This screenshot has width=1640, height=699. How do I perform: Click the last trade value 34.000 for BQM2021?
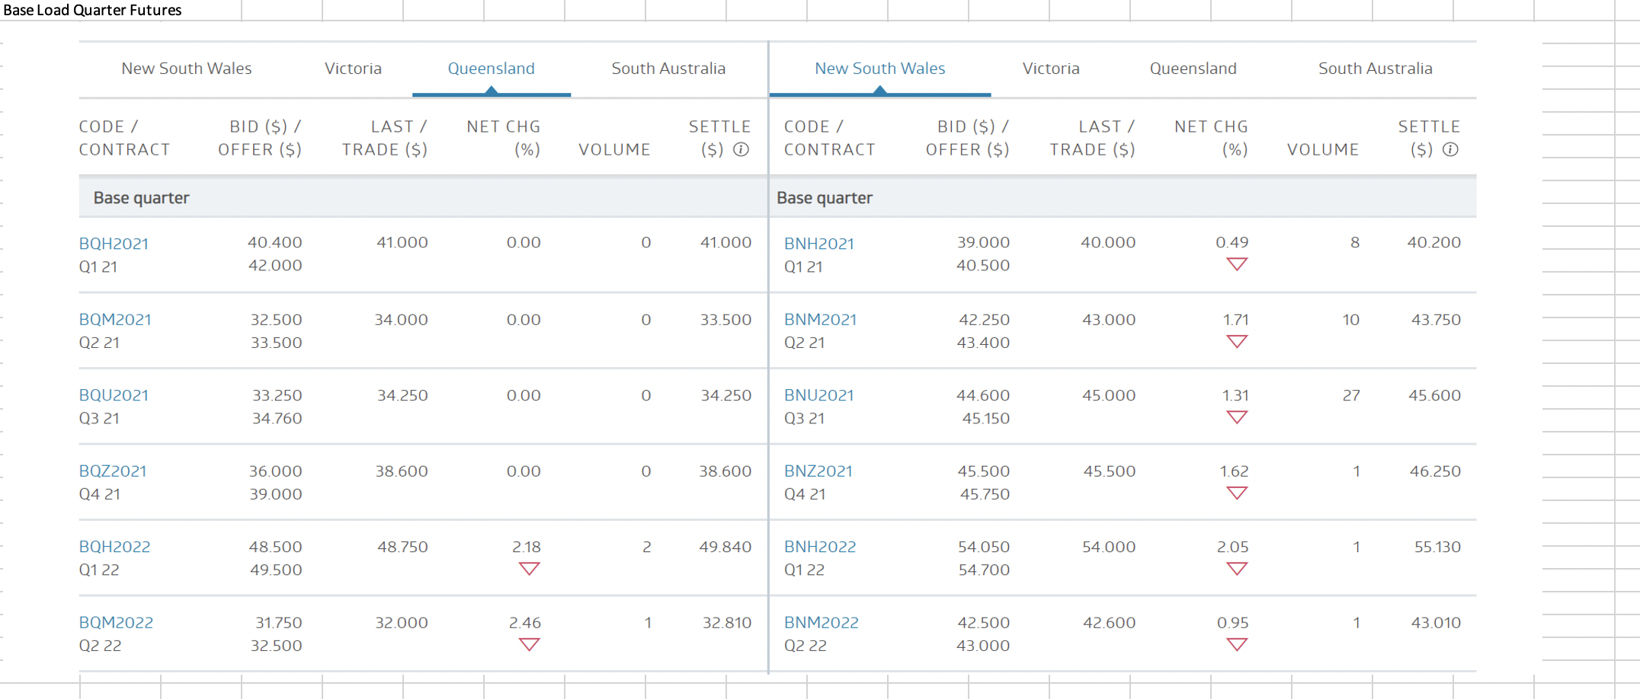tap(401, 320)
